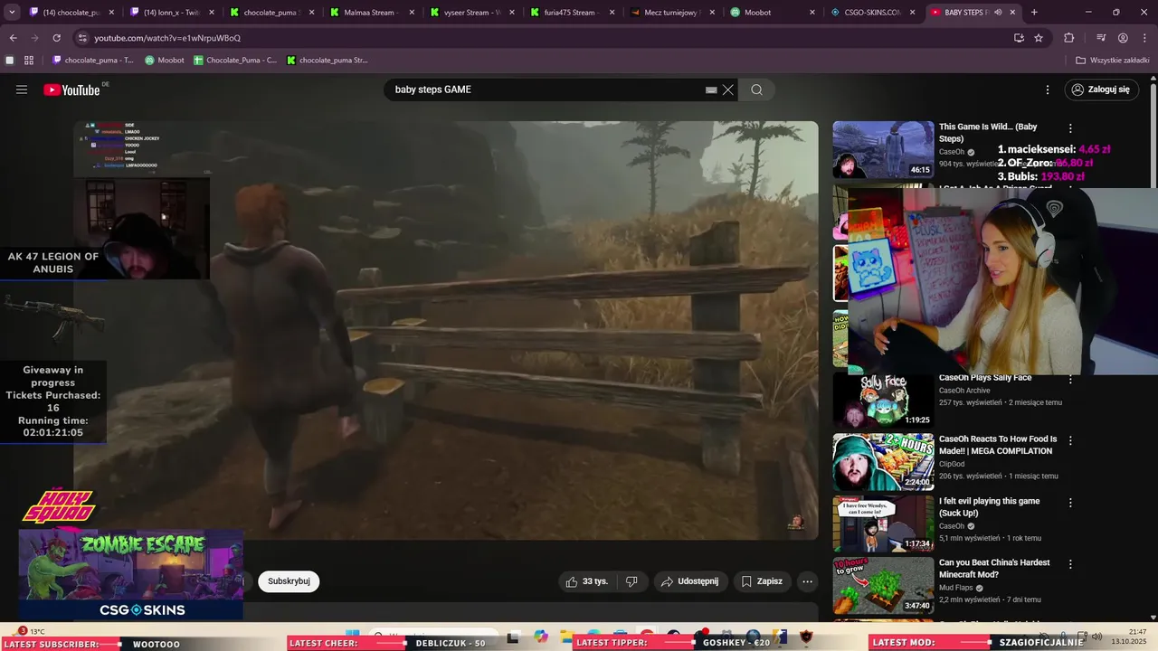Run search with the magnifier button
Viewport: 1158px width, 651px height.
click(x=756, y=90)
